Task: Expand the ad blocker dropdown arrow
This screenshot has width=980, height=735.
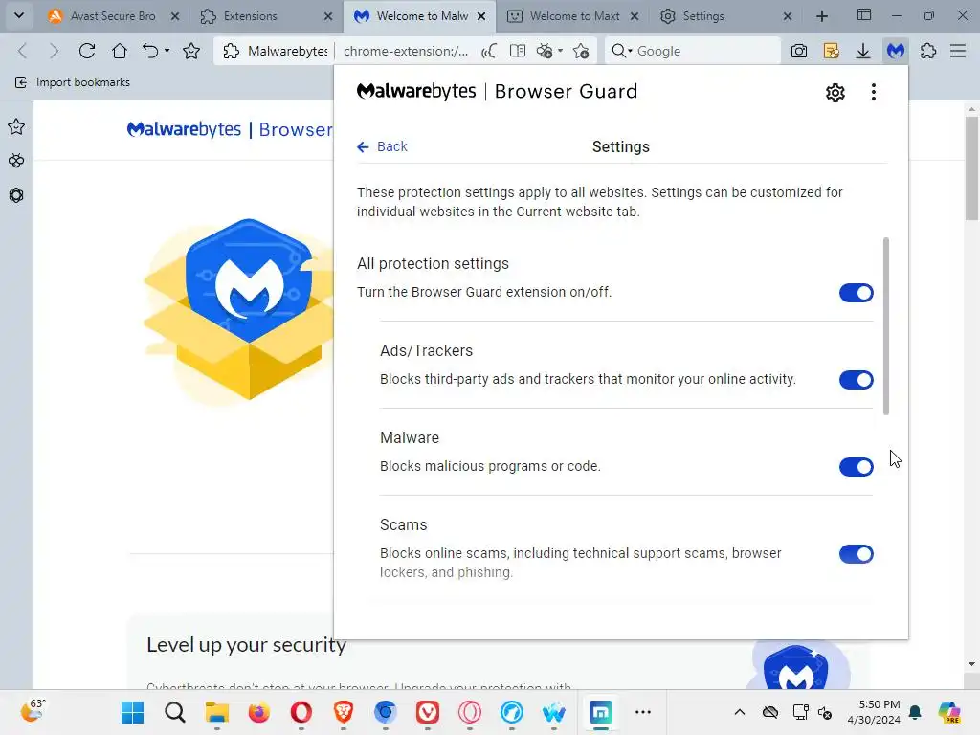Action: coord(560,51)
